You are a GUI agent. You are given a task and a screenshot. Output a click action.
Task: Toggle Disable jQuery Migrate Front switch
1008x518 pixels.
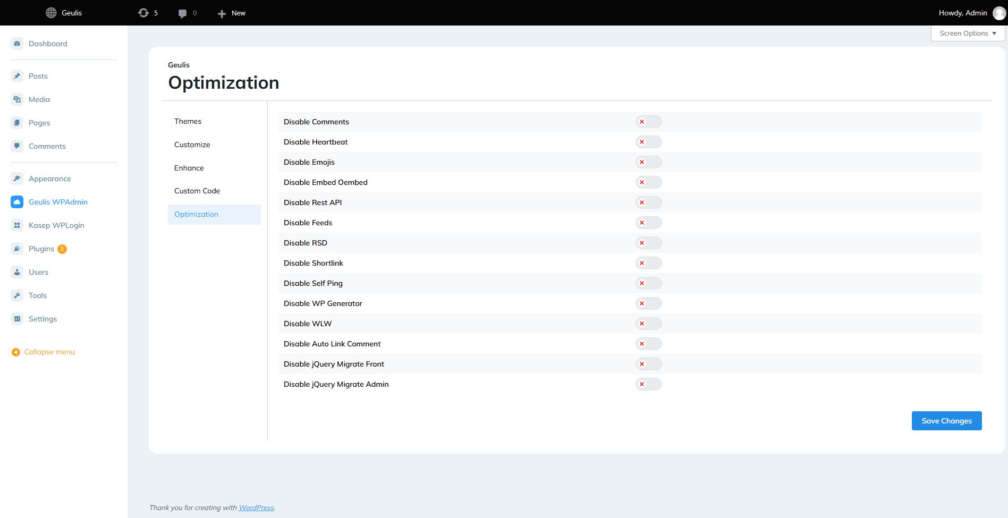point(648,364)
